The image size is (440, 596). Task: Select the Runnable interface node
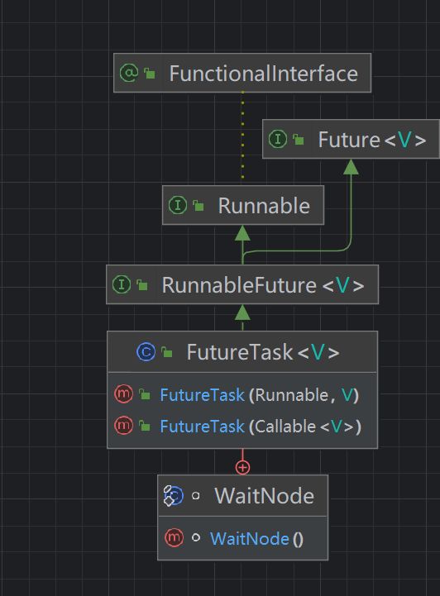(243, 205)
